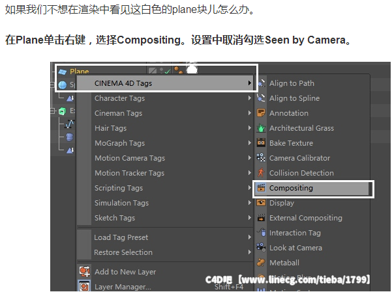Click the Display tag eye icon
392x292 pixels.
262,203
